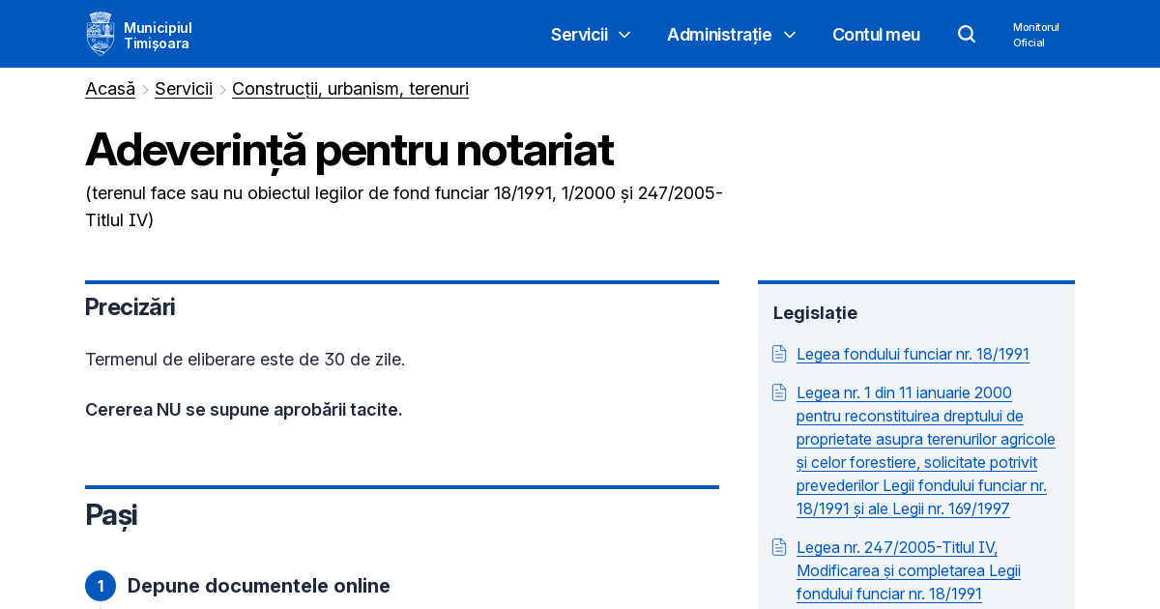1160x609 pixels.
Task: Click the breadcrumb separator arrow after Acasă
Action: 145,89
